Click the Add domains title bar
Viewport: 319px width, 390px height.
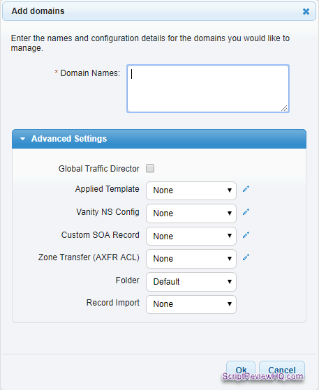point(159,11)
